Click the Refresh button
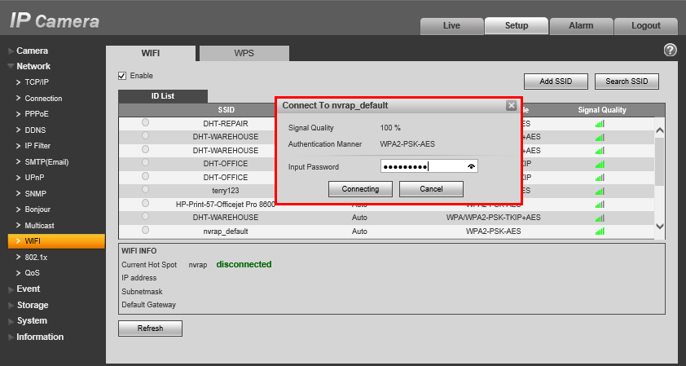This screenshot has height=366, width=686. (x=150, y=329)
